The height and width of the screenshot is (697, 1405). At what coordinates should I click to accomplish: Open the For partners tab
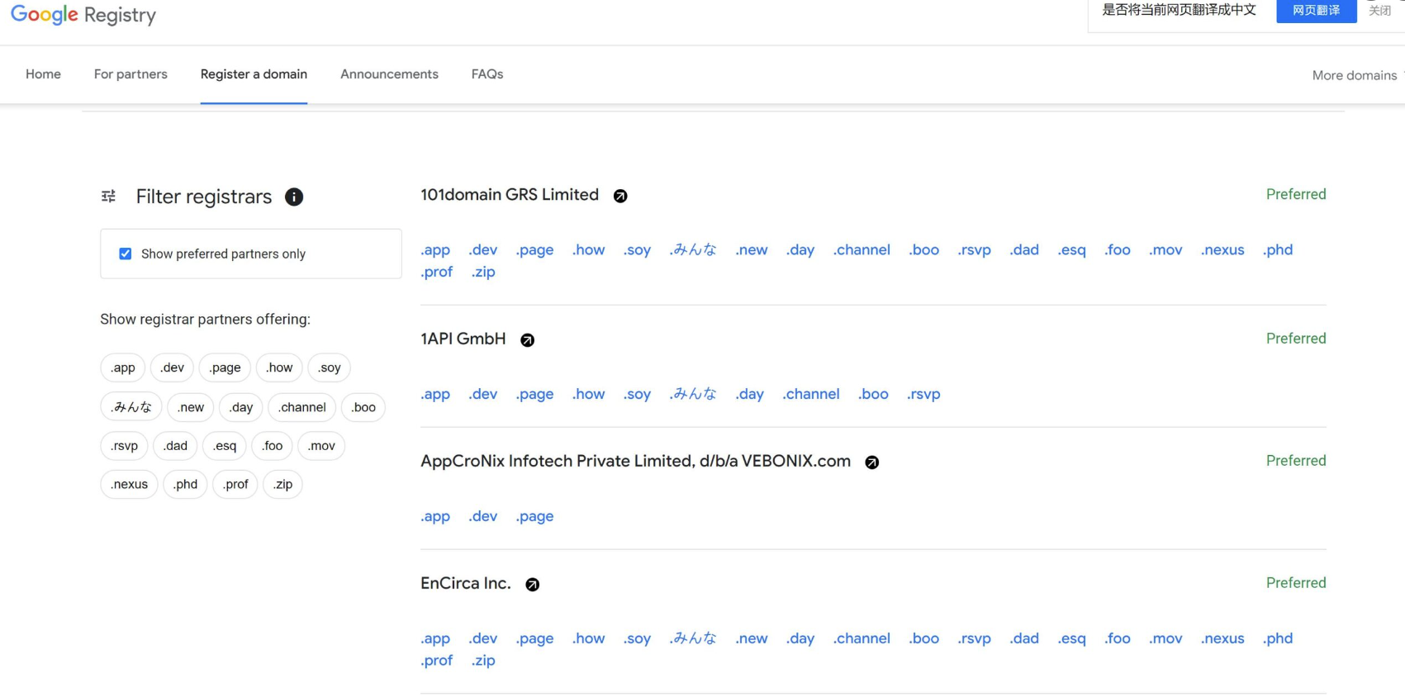pos(131,74)
